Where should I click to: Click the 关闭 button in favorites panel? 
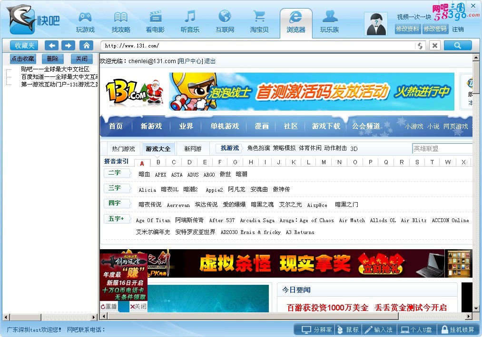82,58
